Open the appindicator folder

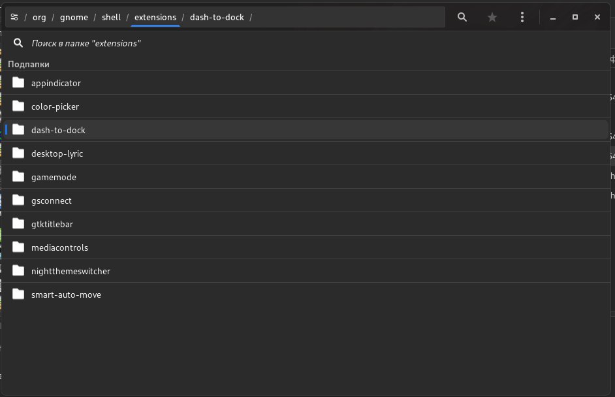tap(306, 83)
